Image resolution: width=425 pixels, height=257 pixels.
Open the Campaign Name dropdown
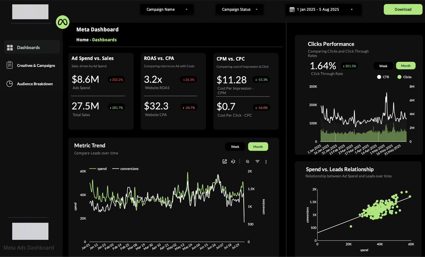(167, 10)
